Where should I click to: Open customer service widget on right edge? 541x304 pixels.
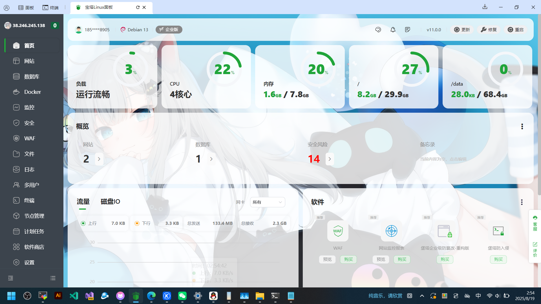tap(535, 223)
